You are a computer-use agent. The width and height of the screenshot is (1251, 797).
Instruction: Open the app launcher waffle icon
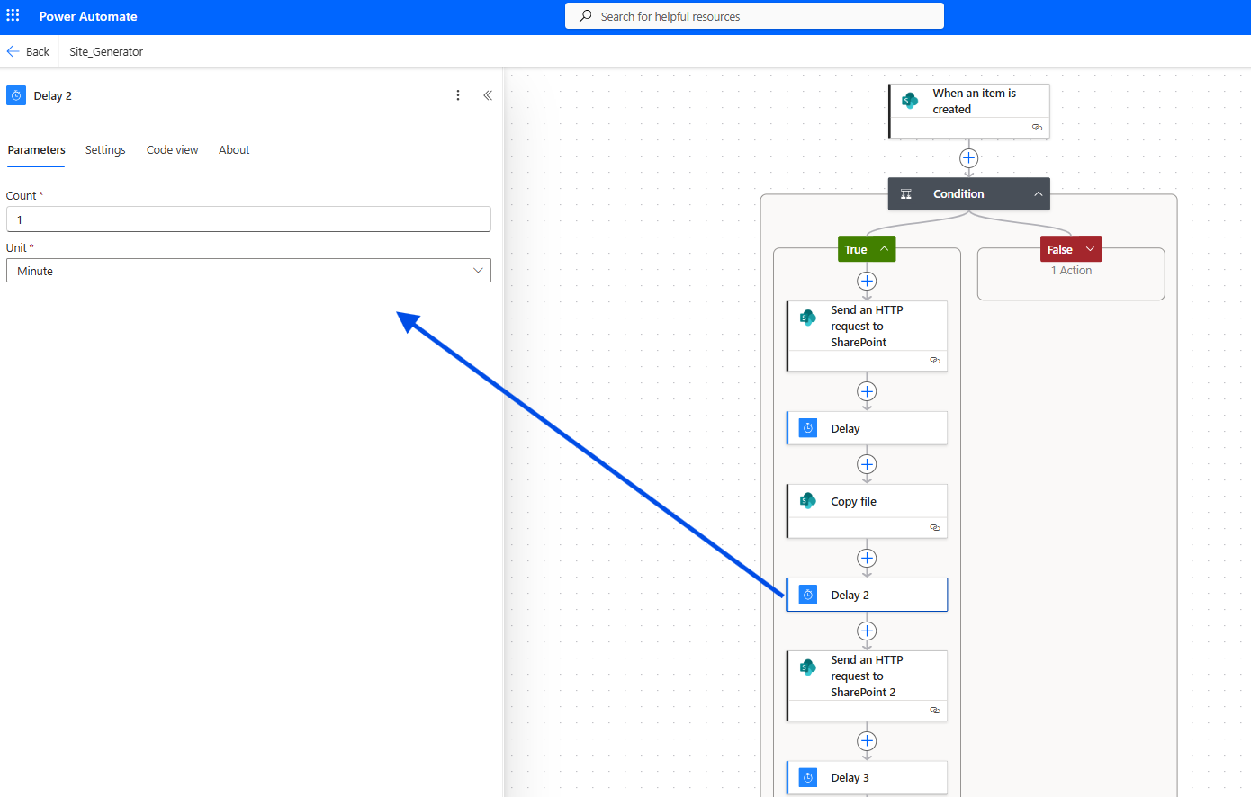13,16
